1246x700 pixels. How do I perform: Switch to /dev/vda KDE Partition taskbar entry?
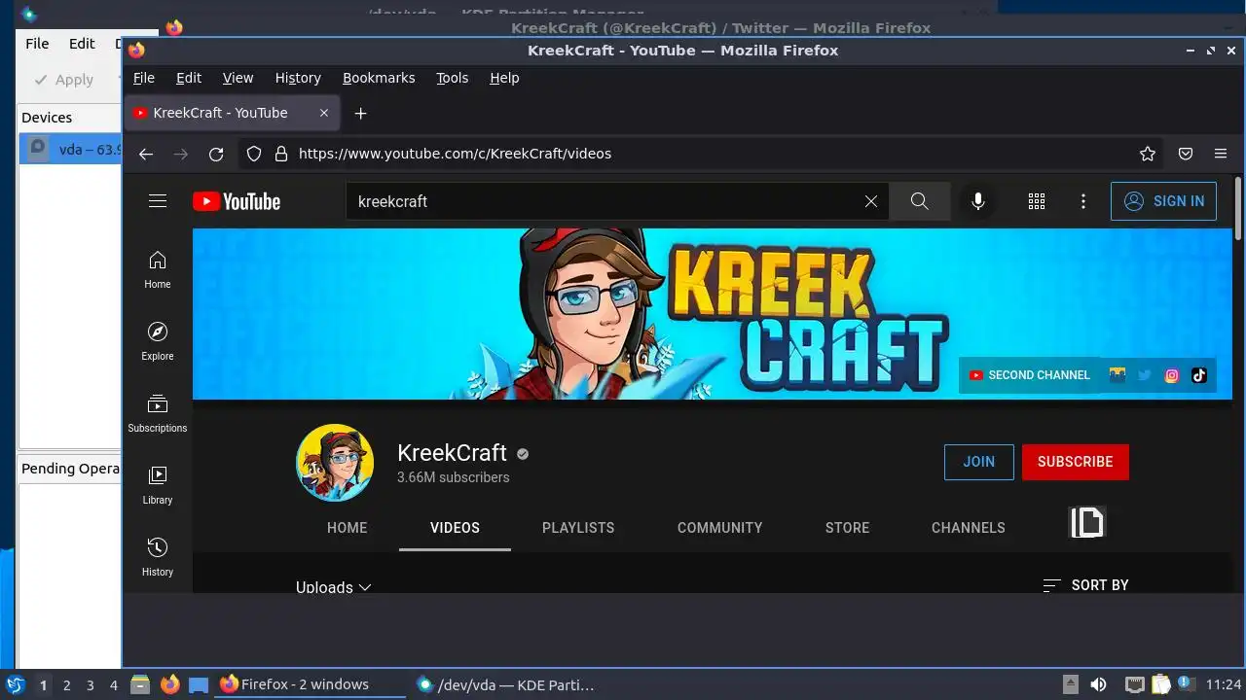(506, 684)
